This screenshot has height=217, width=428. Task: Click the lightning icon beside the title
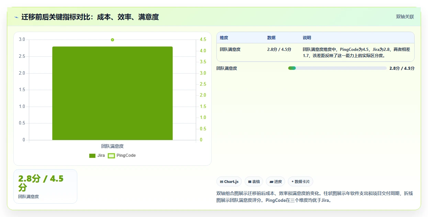tap(16, 17)
